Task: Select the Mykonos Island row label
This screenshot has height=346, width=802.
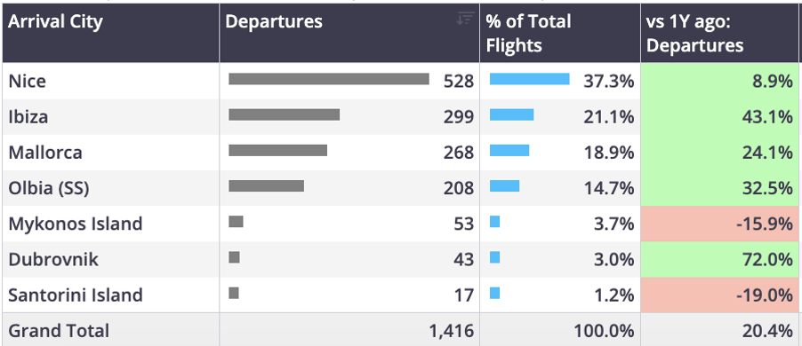Action: 76,224
